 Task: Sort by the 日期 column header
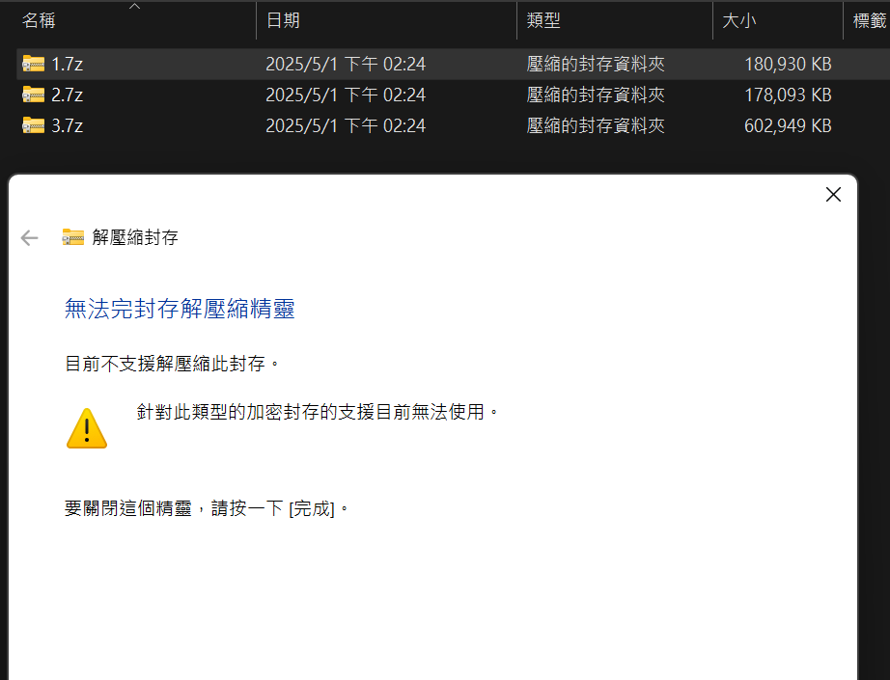point(283,20)
